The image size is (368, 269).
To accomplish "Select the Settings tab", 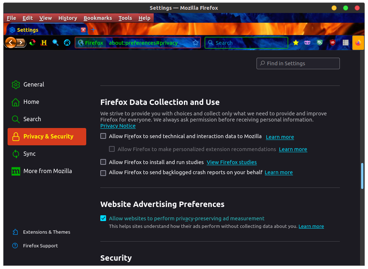I will click(x=47, y=30).
